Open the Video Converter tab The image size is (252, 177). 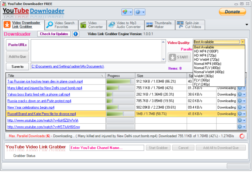click(x=93, y=25)
